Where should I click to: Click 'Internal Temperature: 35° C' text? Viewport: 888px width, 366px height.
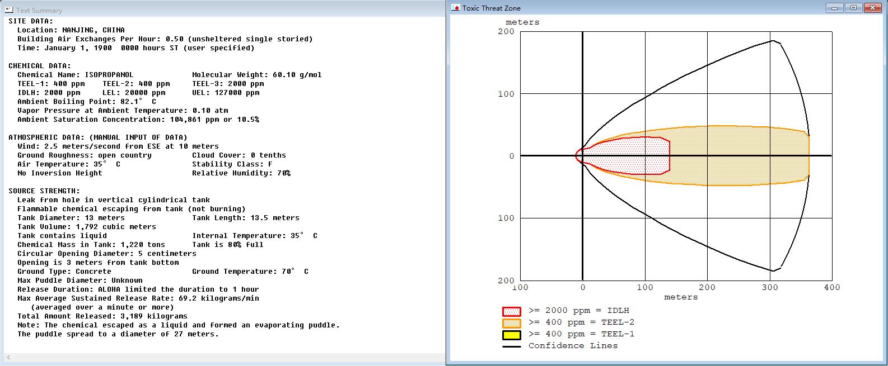[x=255, y=236]
